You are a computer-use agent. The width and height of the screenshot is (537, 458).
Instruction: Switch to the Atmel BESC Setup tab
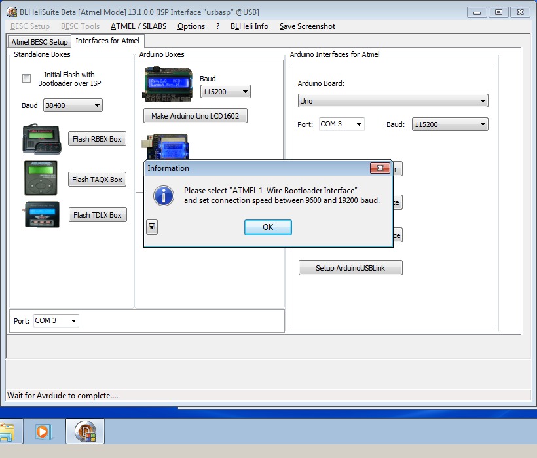click(39, 42)
